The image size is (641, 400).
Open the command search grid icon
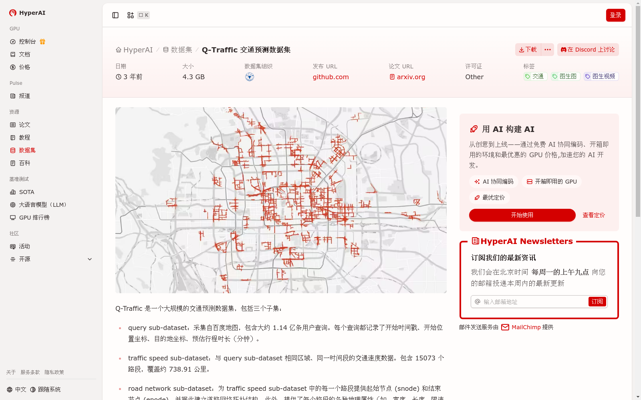(x=131, y=15)
